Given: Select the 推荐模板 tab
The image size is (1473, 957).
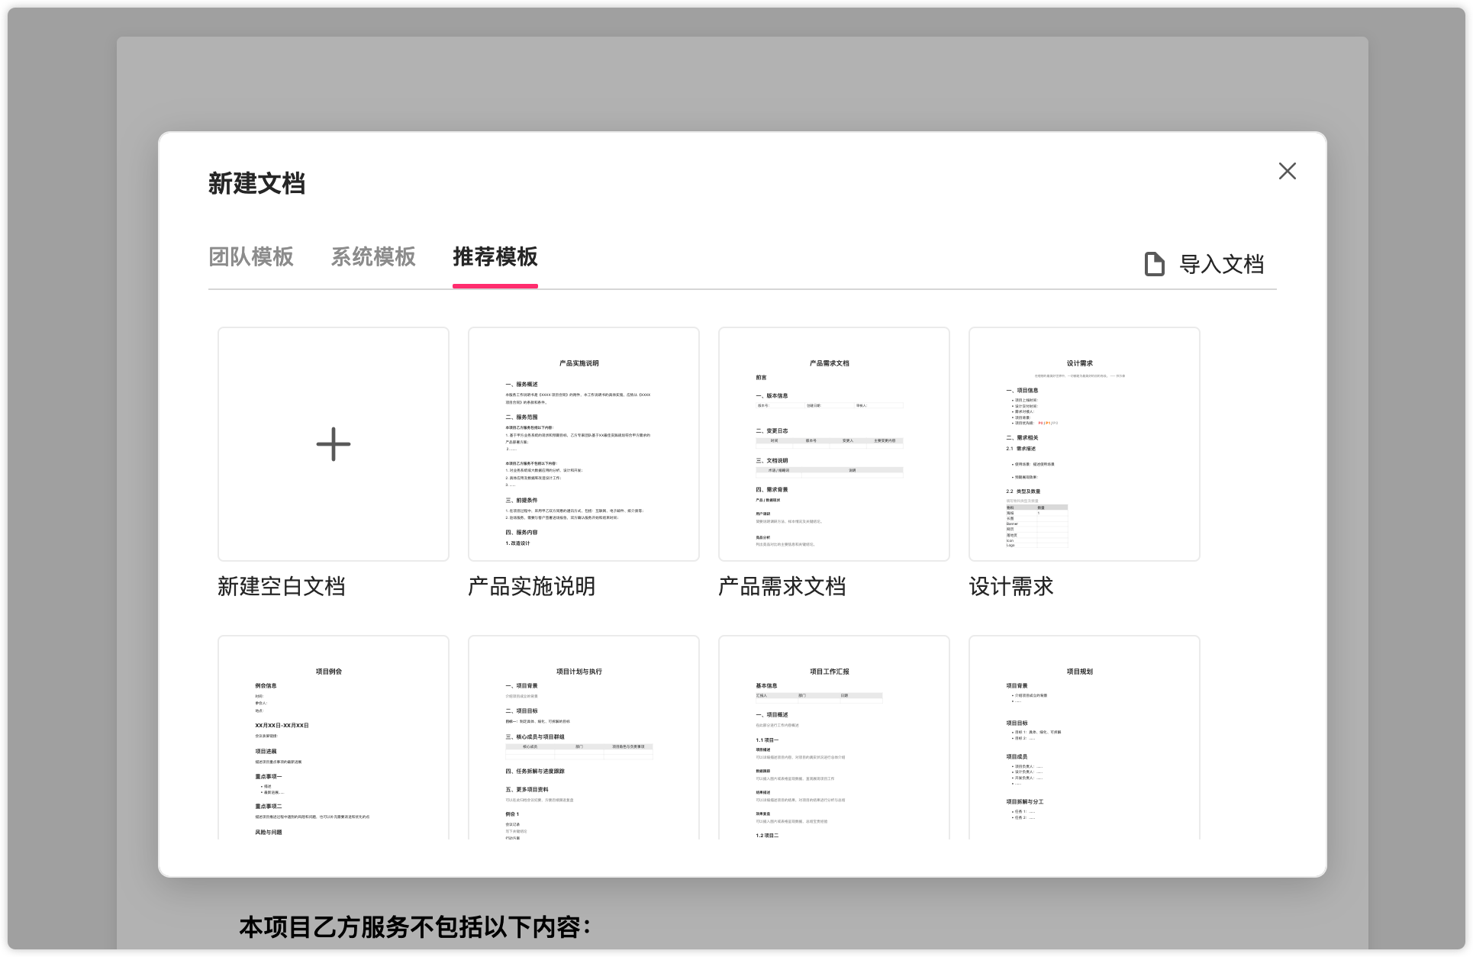Looking at the screenshot, I should pos(495,257).
